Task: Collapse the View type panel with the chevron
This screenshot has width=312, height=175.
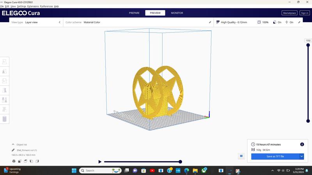Action: pyautogui.click(x=60, y=22)
